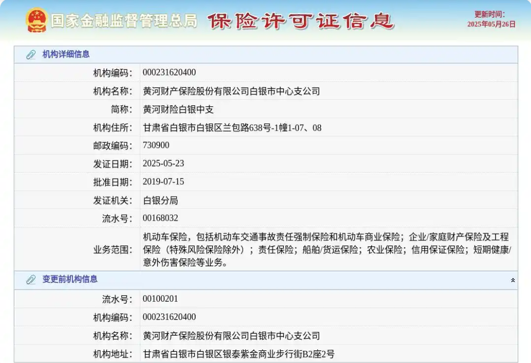Select the 机构详细信息 section header
531x363 pixels.
click(66, 55)
